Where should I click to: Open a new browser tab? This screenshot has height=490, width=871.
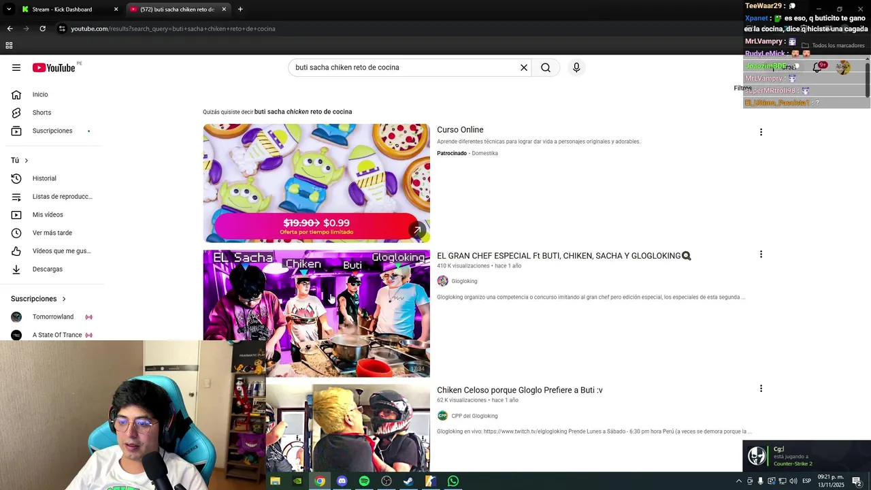coord(240,10)
